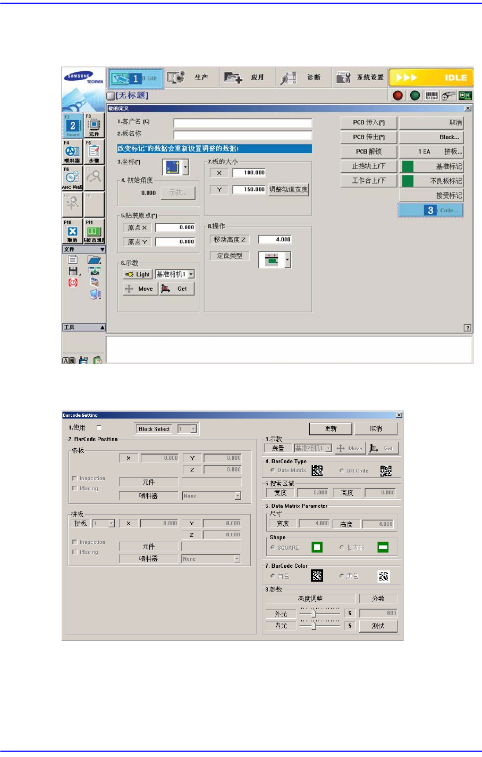The width and height of the screenshot is (482, 757).
Task: Open the F5 步骤 step panel
Action: point(94,152)
